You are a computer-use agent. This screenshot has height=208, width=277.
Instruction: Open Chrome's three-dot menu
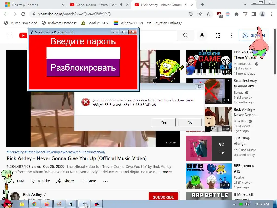[271, 14]
